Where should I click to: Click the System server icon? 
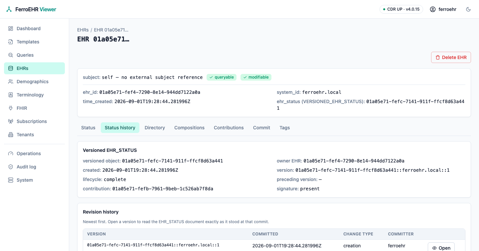(x=11, y=180)
